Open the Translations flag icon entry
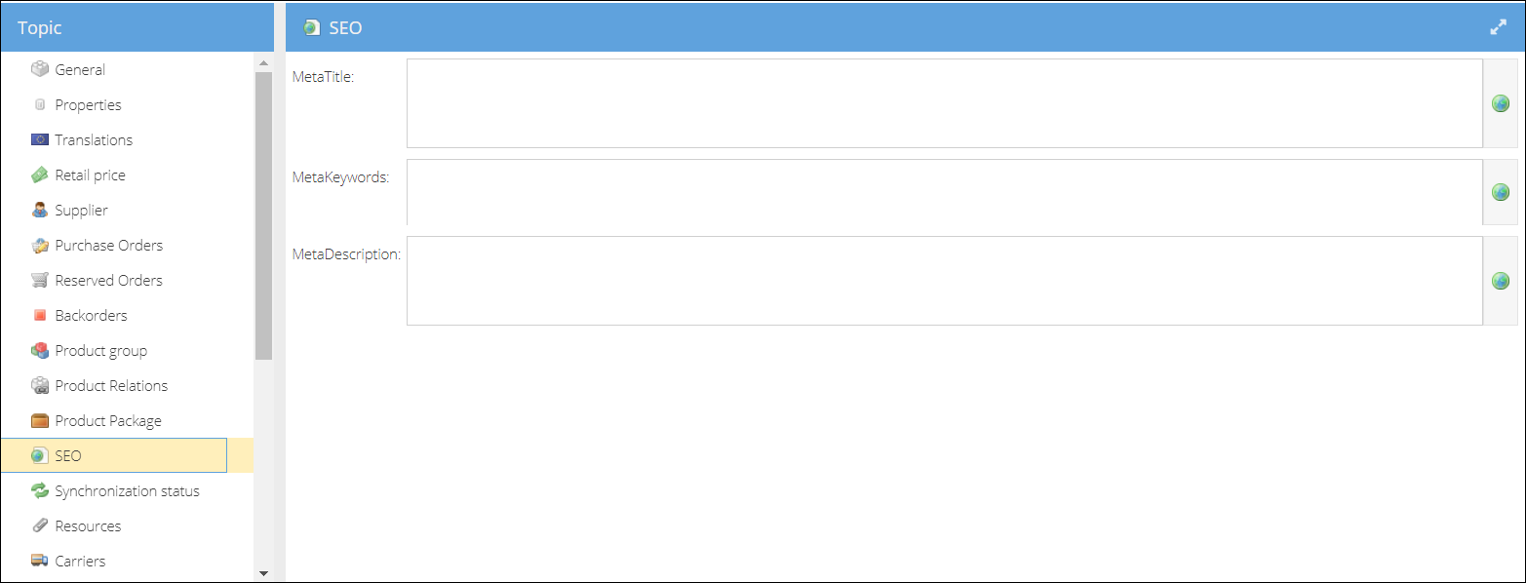 click(x=40, y=139)
